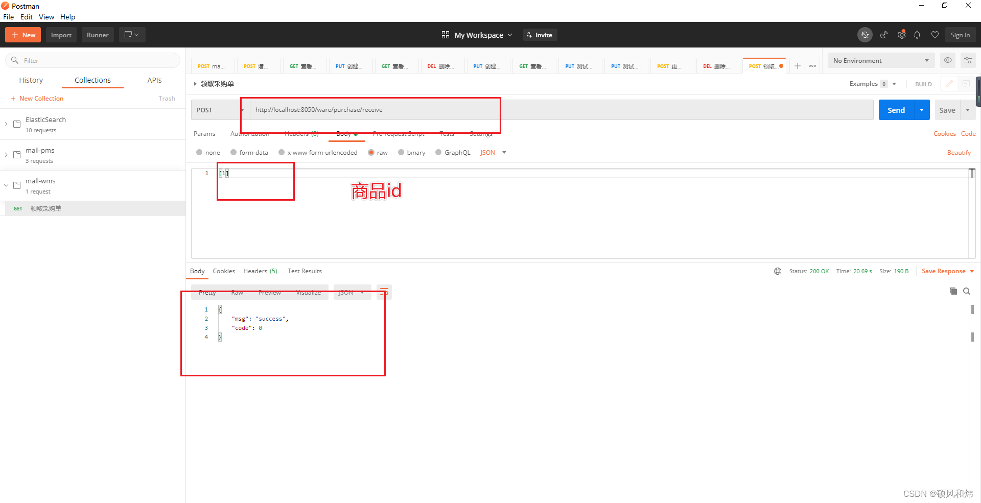Click the Send button
Screen dimensions: 981x503
(x=896, y=110)
